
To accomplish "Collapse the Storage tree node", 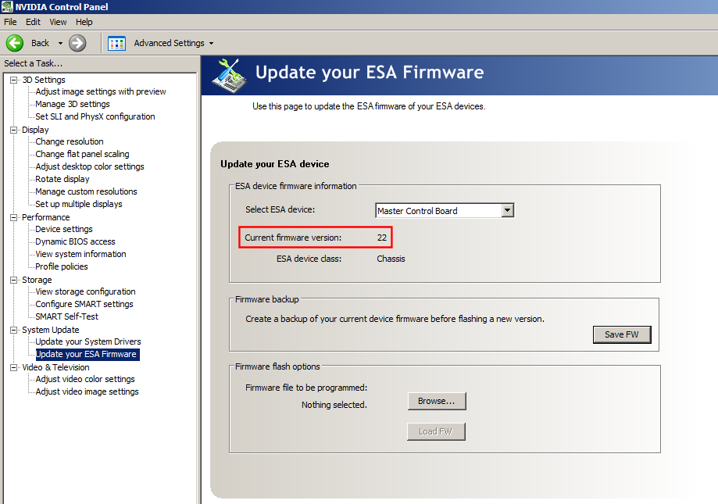I will click(x=14, y=280).
